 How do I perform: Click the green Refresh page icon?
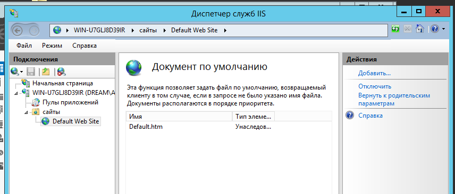pyautogui.click(x=395, y=29)
